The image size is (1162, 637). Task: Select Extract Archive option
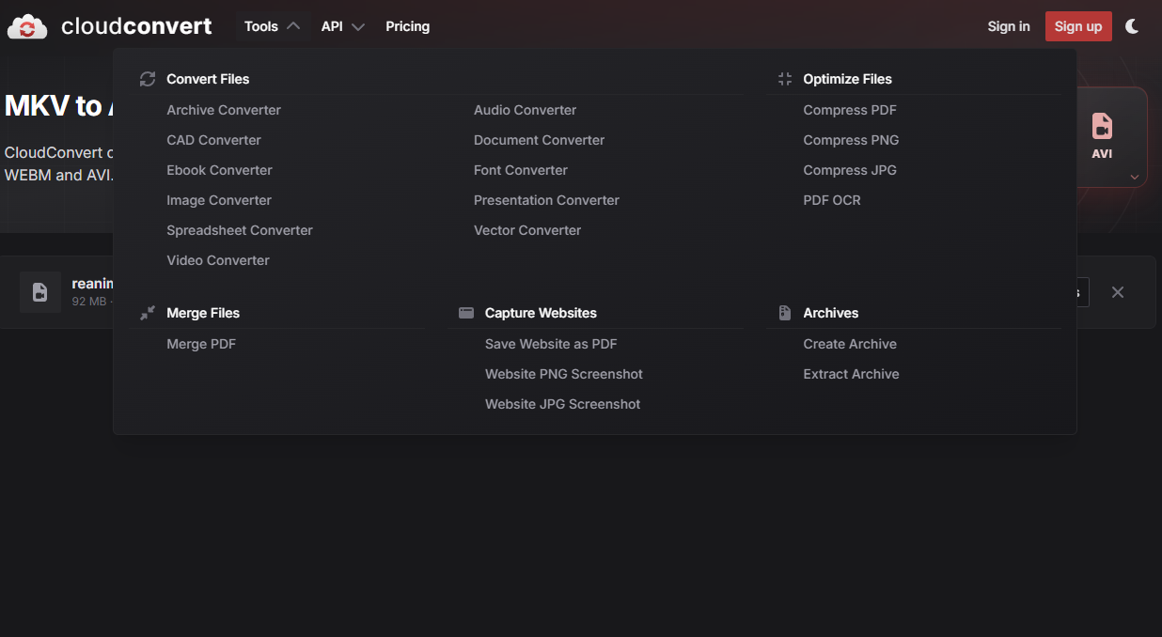pos(851,374)
